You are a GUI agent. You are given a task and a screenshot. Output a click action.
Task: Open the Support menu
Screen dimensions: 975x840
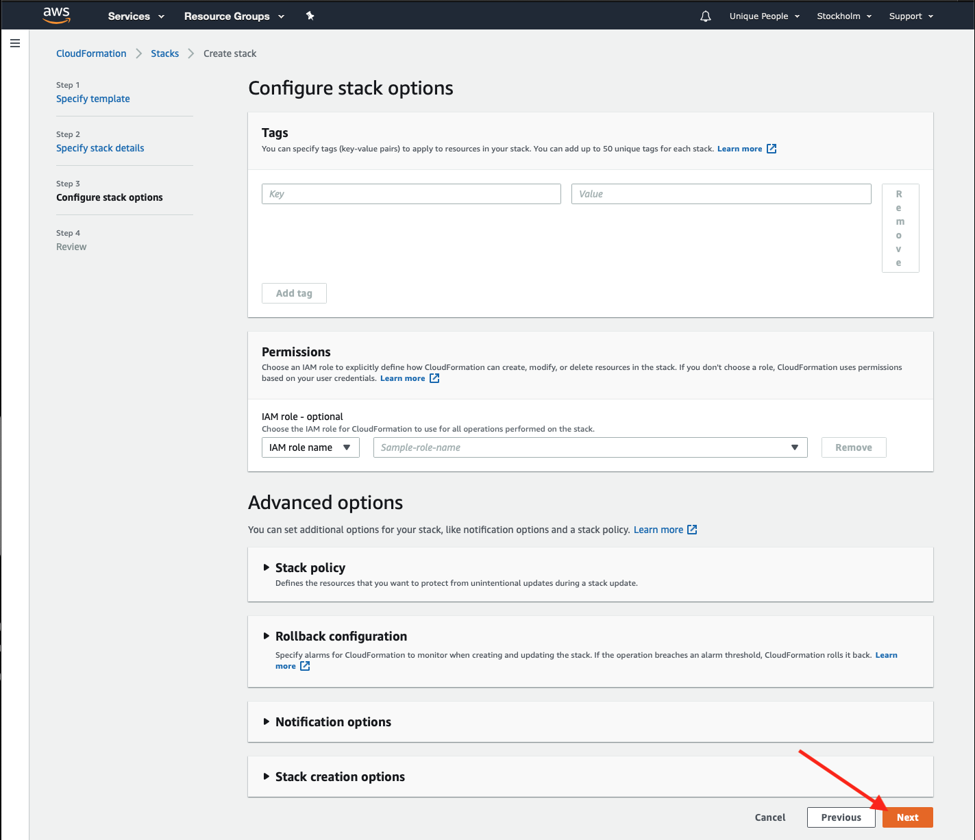pos(911,16)
